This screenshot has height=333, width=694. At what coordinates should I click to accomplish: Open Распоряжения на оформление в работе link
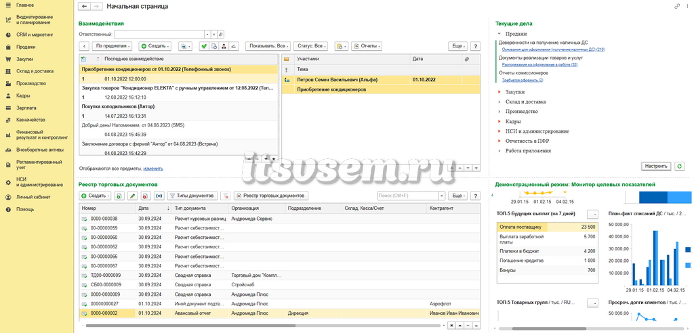(539, 65)
